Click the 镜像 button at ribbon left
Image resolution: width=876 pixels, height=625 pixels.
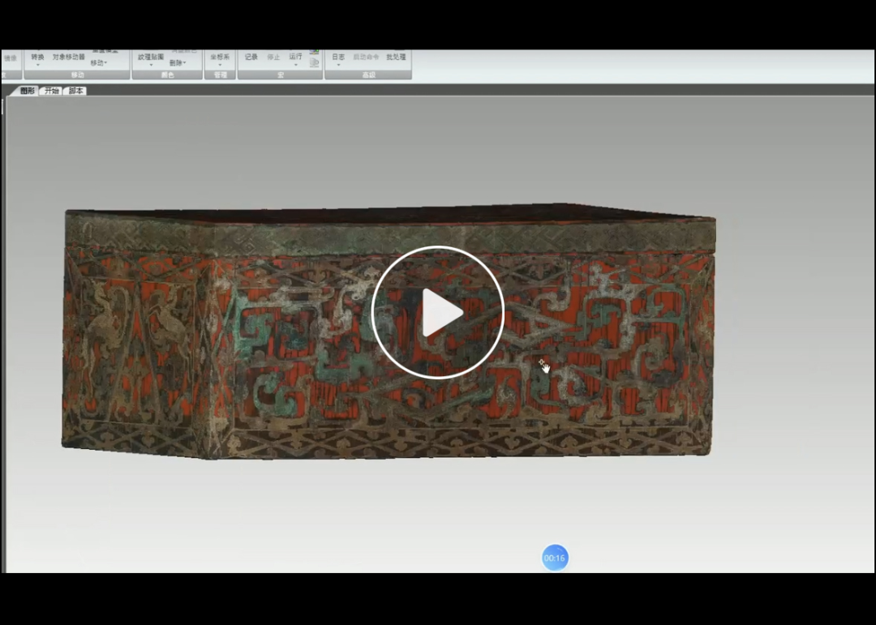pyautogui.click(x=10, y=58)
